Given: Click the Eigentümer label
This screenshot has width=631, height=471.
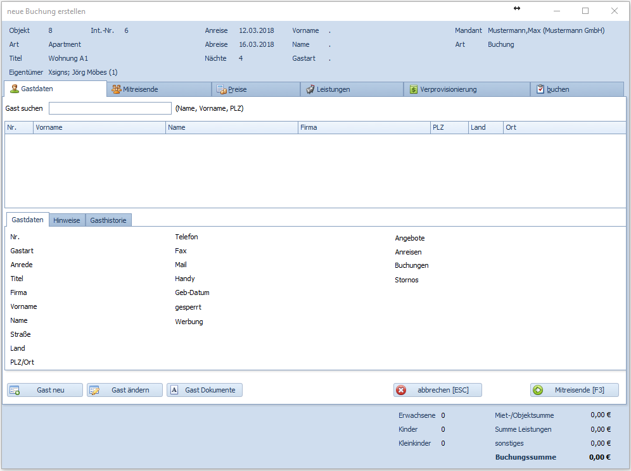Looking at the screenshot, I should (x=26, y=72).
